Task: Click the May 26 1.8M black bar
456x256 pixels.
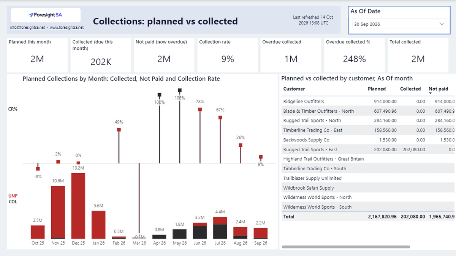Action: tap(179, 234)
